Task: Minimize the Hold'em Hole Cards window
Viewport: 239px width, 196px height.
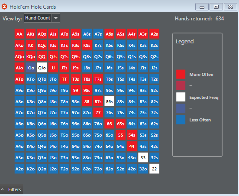Action: pyautogui.click(x=202, y=7)
